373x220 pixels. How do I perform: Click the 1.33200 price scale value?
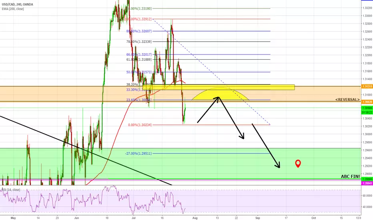pos(367,8)
